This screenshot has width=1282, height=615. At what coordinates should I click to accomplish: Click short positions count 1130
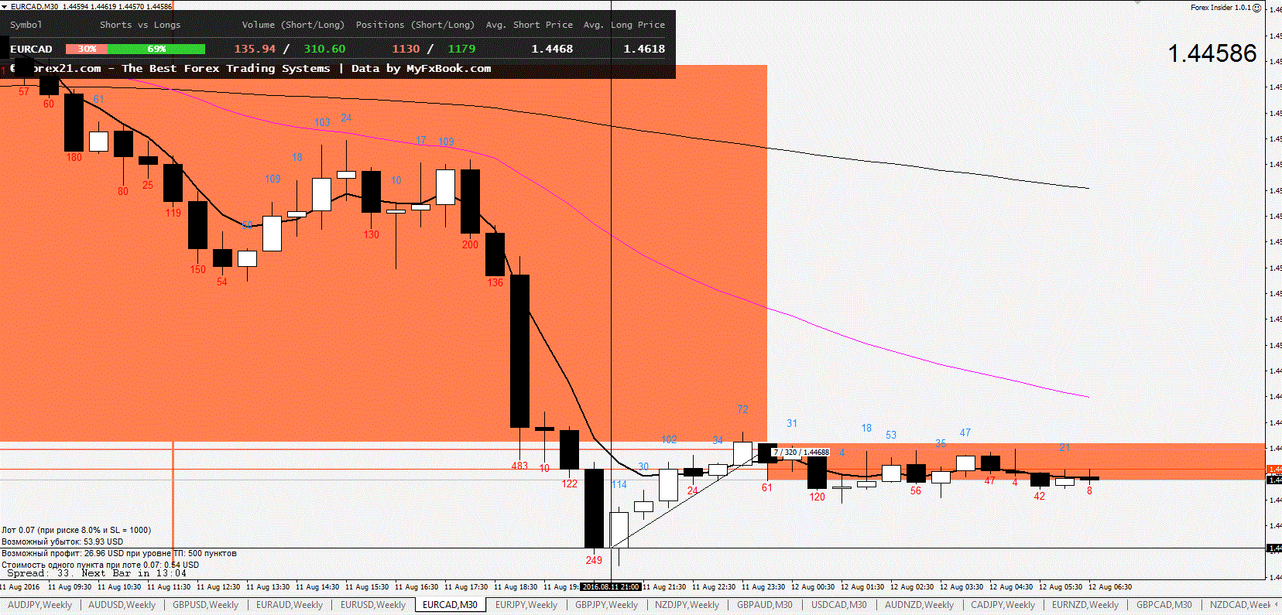406,49
